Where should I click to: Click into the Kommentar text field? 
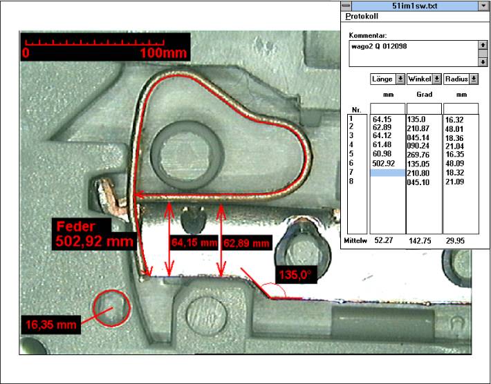[x=414, y=53]
